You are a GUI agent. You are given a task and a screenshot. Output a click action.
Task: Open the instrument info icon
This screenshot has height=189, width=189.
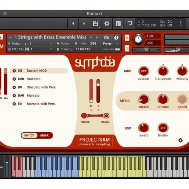coord(116,37)
